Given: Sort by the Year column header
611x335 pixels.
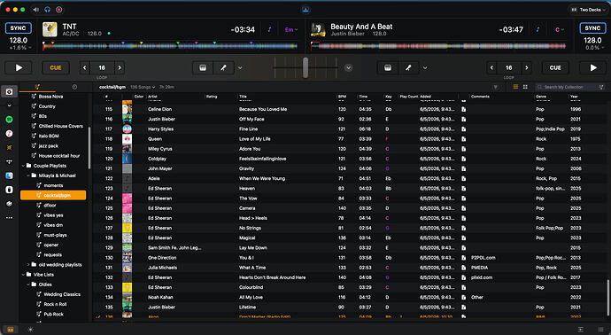Looking at the screenshot, I should point(574,97).
